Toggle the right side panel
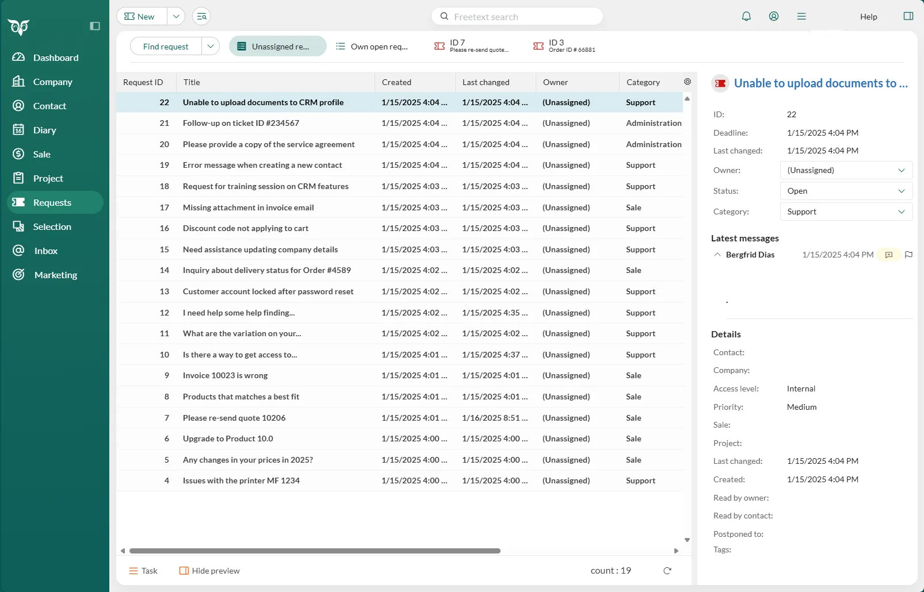Image resolution: width=924 pixels, height=592 pixels. [x=908, y=17]
